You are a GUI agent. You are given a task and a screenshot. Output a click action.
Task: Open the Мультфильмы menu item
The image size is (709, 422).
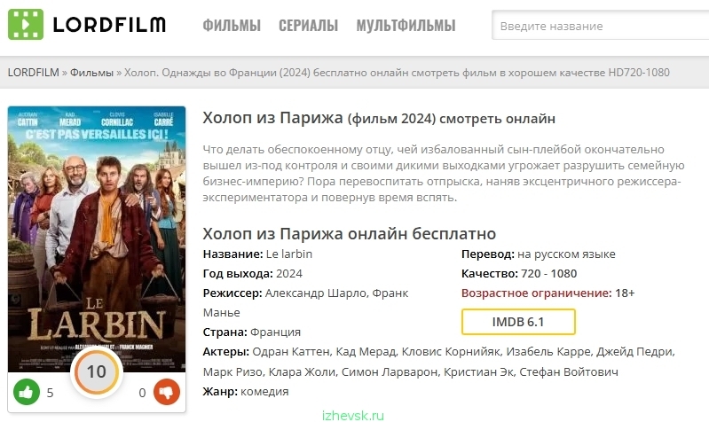tap(406, 26)
